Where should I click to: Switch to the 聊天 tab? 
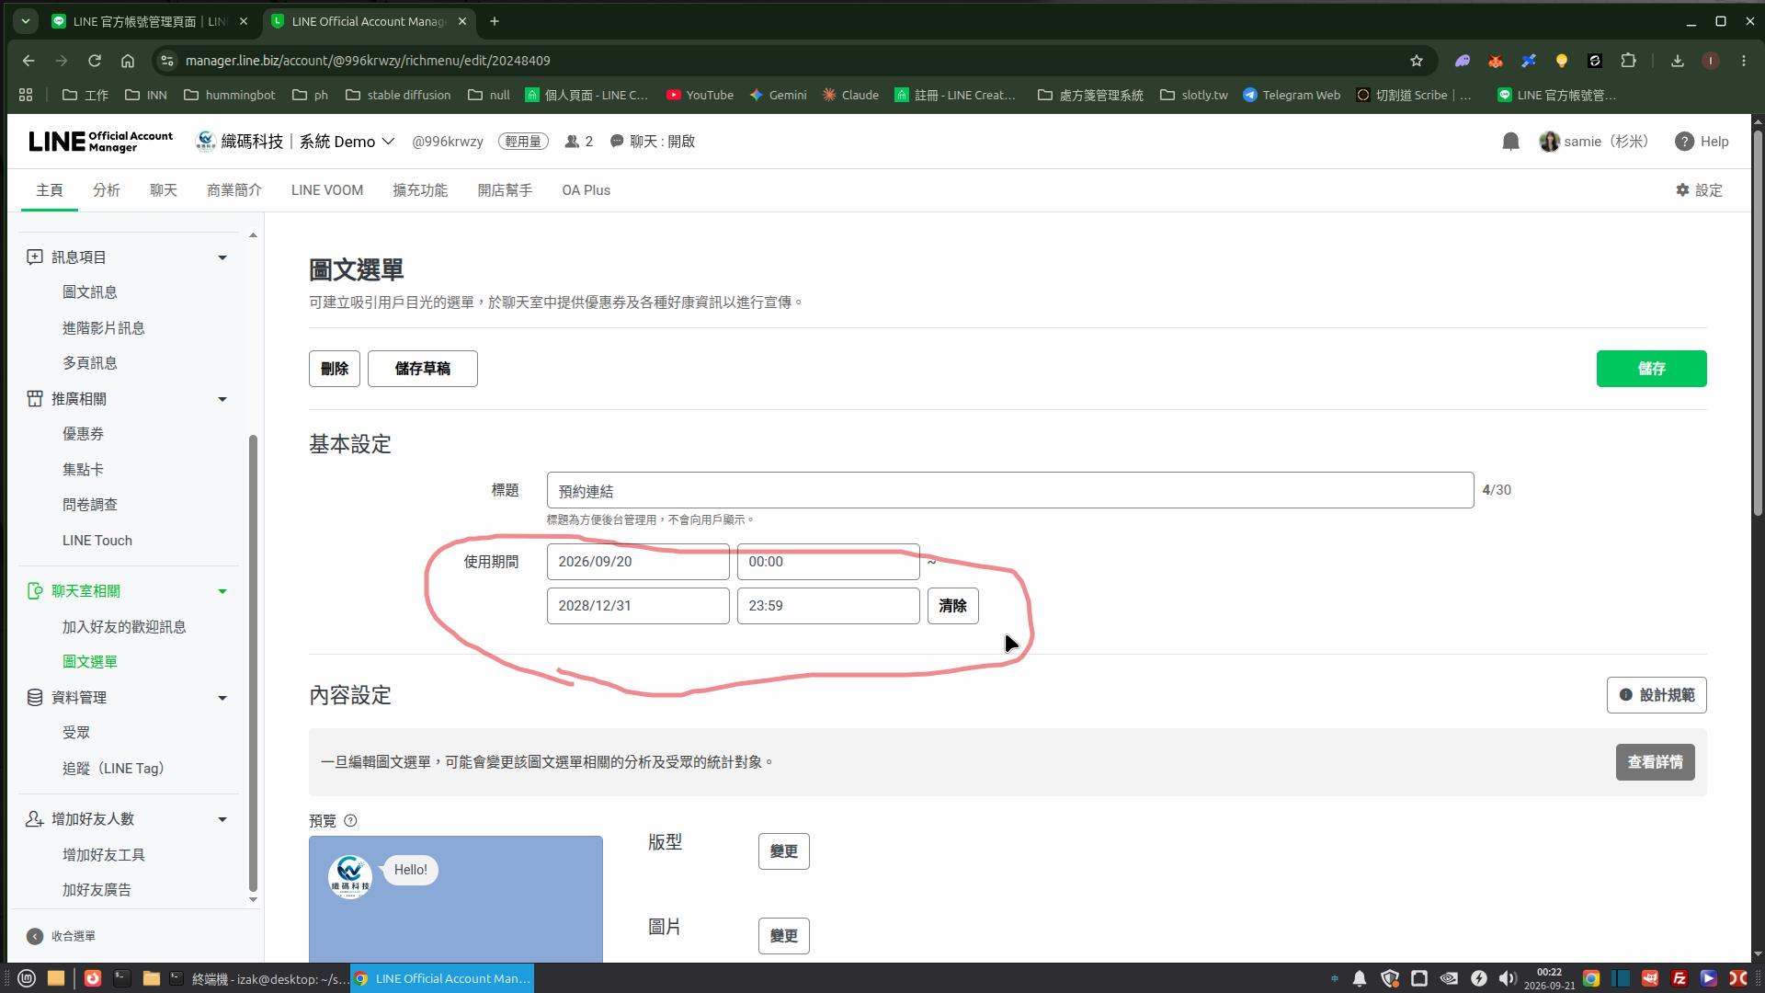[x=164, y=190]
